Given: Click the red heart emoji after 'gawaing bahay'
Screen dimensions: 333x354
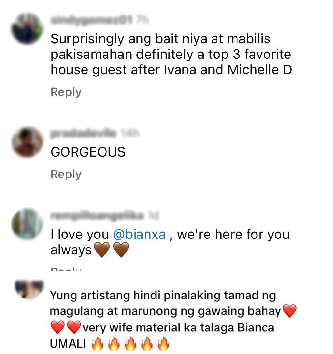Looking at the screenshot, I should coord(289,311).
